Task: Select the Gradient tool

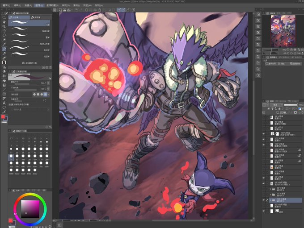Action: point(4,85)
